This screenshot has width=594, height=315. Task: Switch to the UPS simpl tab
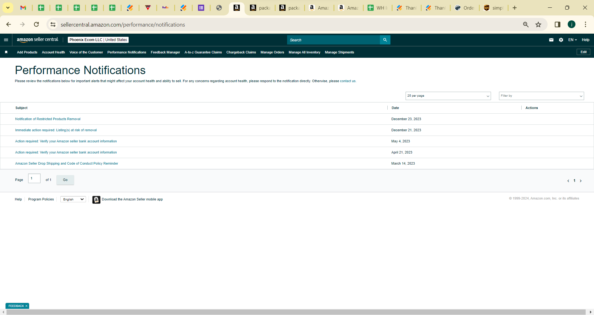pos(493,8)
